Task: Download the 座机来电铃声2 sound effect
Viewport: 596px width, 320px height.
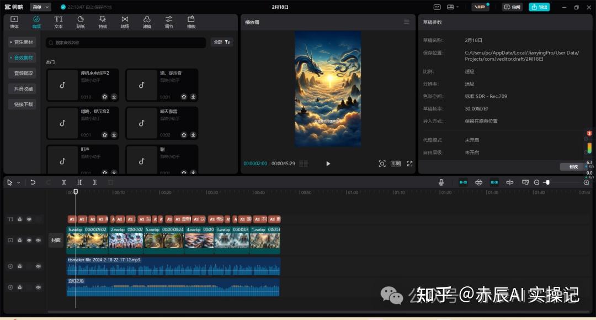Action: coord(114,97)
